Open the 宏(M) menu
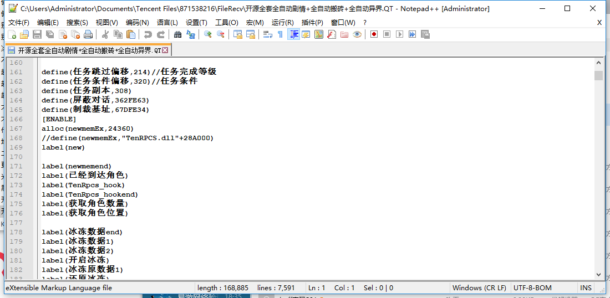The height and width of the screenshot is (298, 610). pyautogui.click(x=255, y=23)
